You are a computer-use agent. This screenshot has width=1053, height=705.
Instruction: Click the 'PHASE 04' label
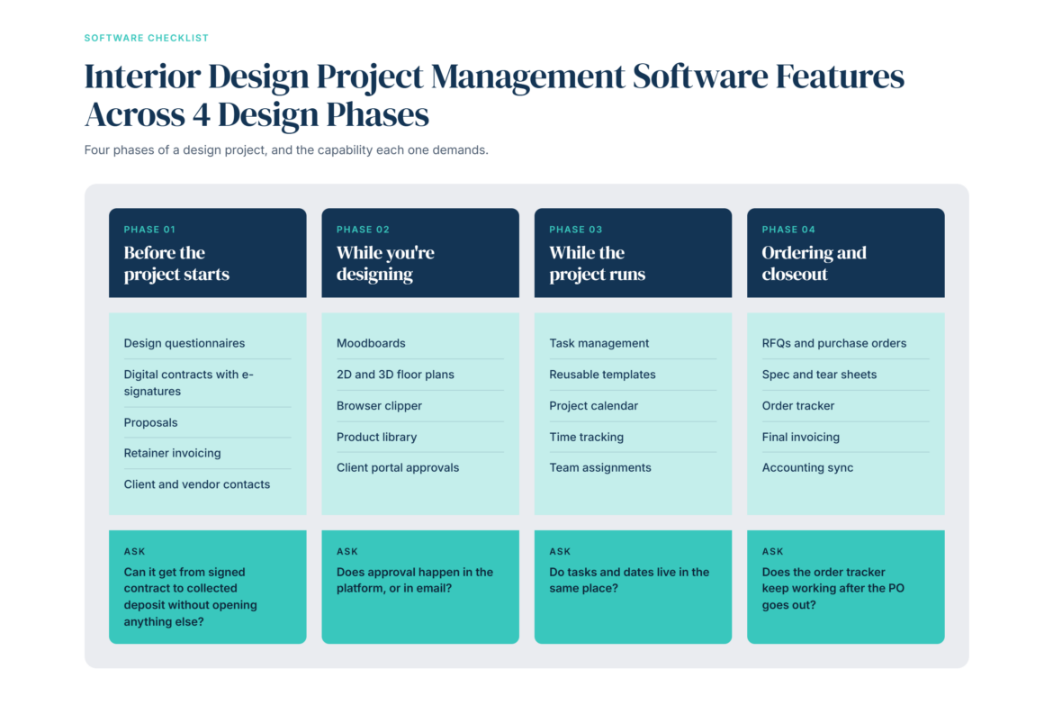(x=788, y=230)
